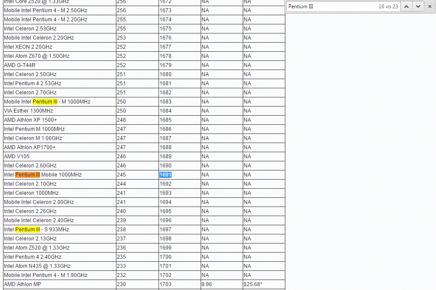Select 'Intel Celeron 2.26GHz' cell
The image size is (436, 290).
click(59, 211)
